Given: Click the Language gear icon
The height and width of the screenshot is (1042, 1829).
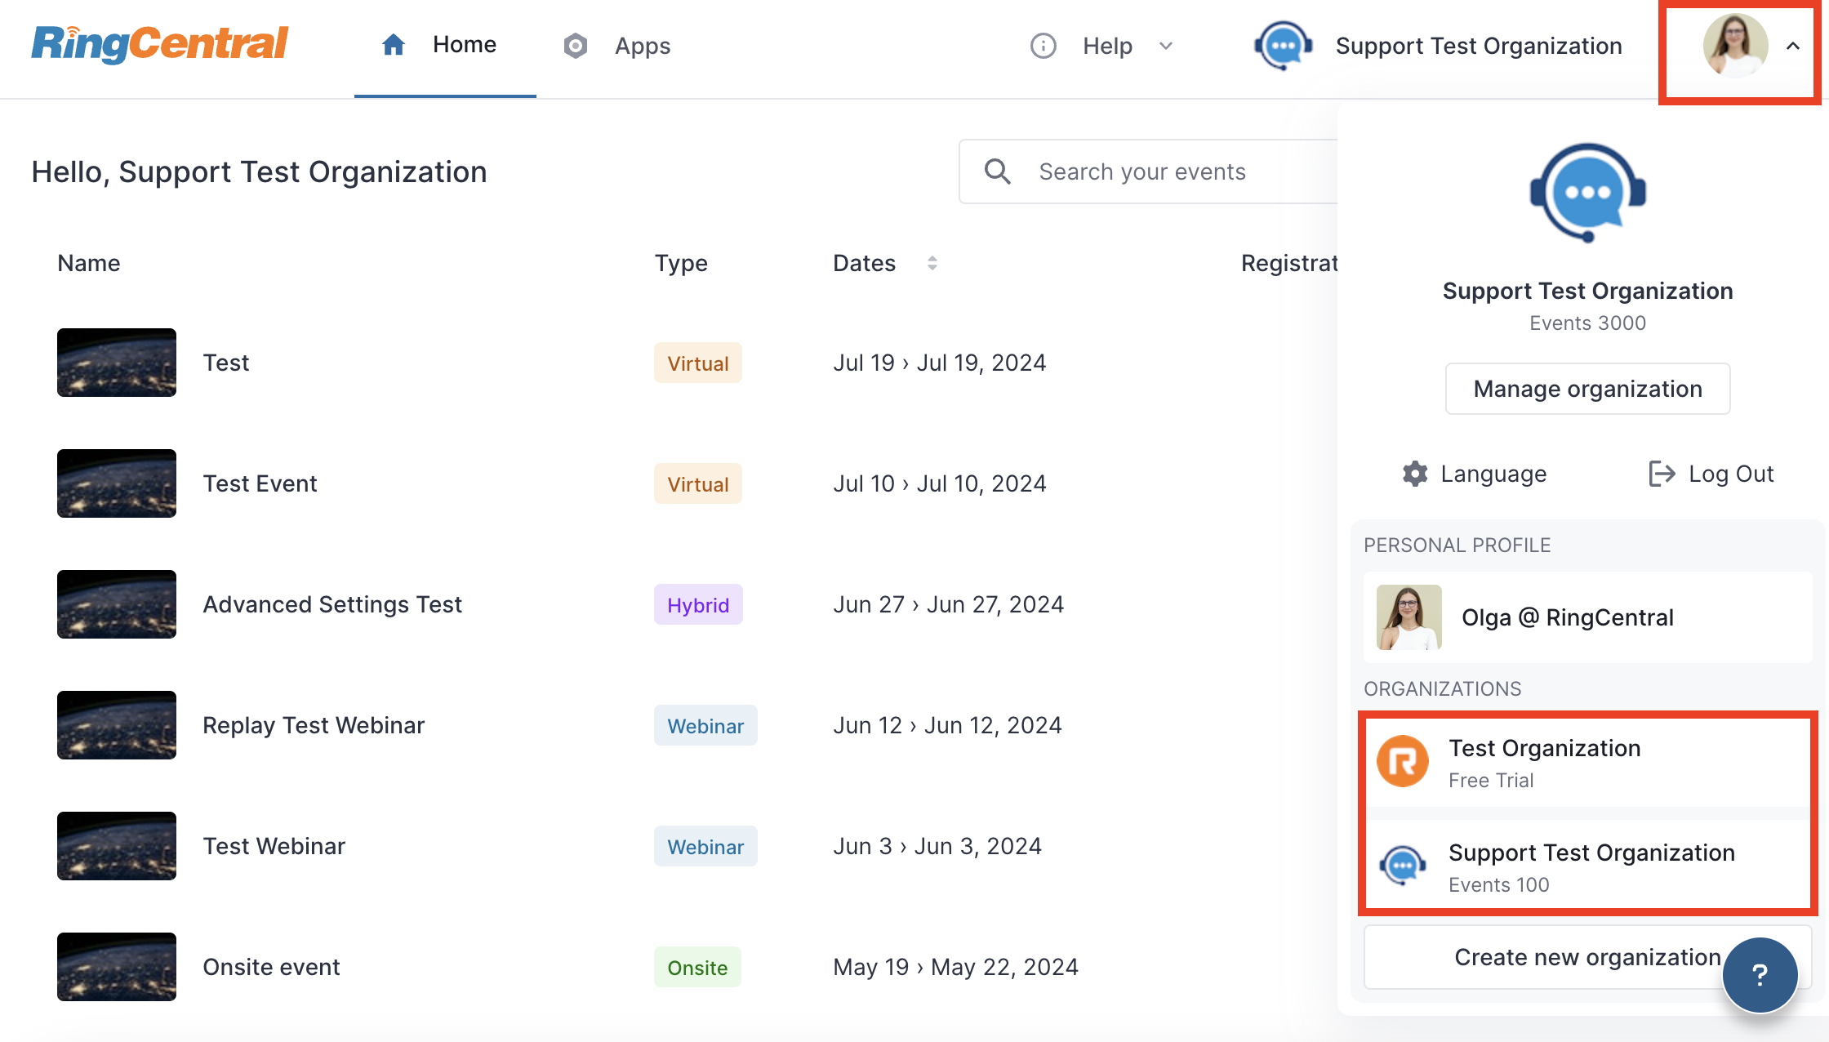Looking at the screenshot, I should pos(1415,474).
